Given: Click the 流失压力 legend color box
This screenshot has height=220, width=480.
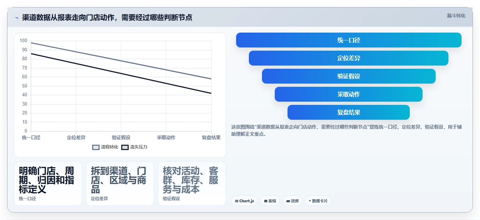Looking at the screenshot, I should pos(125,147).
